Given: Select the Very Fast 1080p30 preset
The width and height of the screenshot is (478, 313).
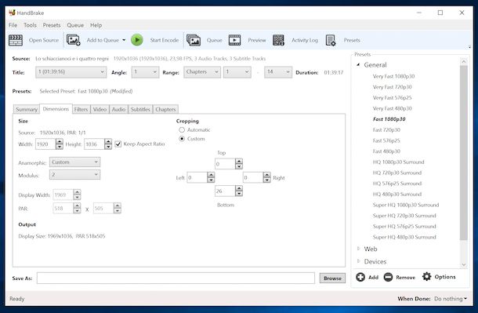Looking at the screenshot, I should 393,76.
